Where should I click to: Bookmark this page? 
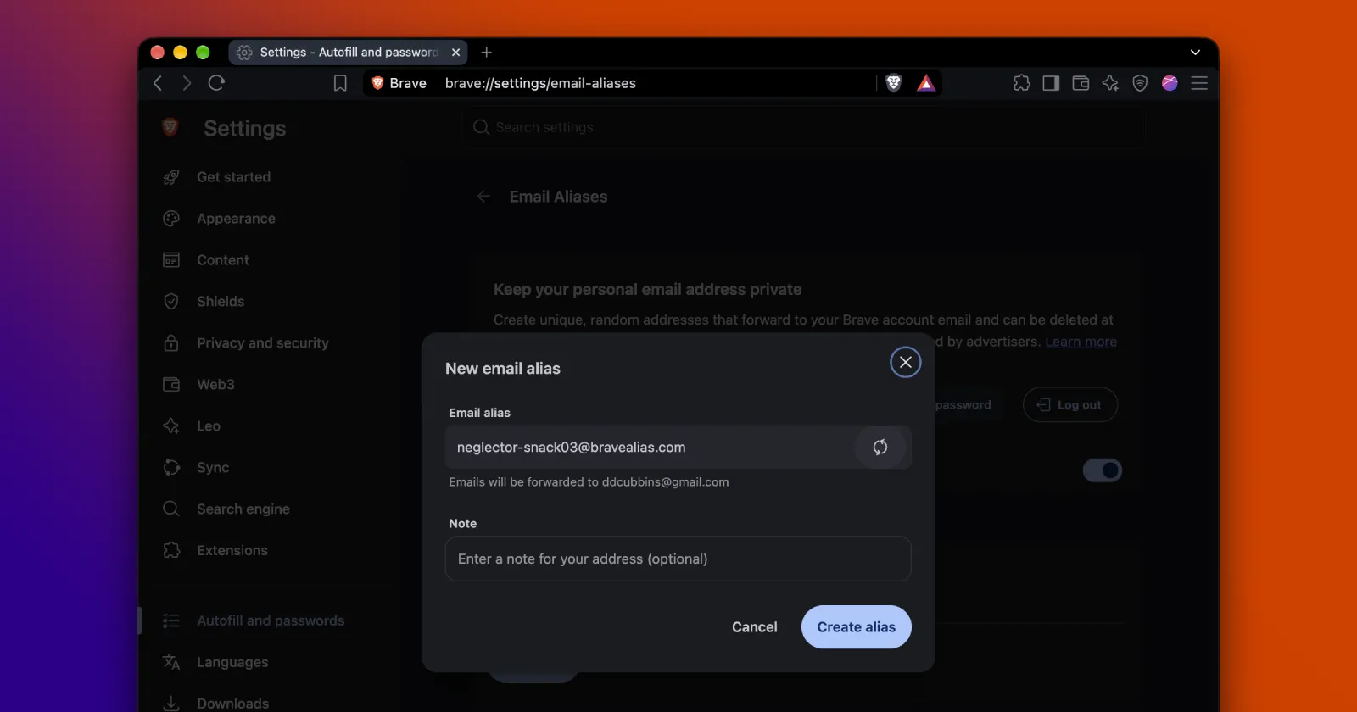click(340, 83)
